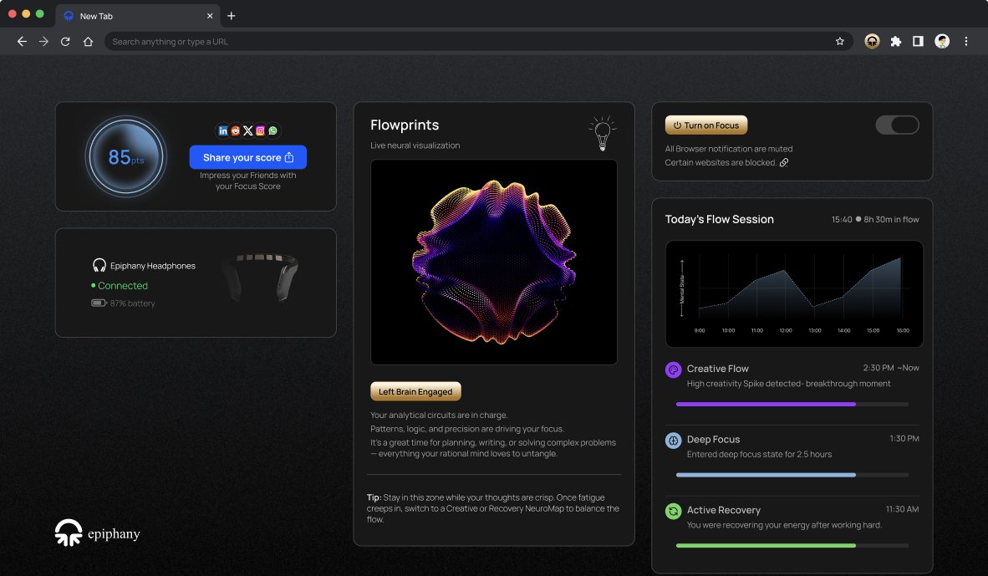Open the browser three-dot menu
The height and width of the screenshot is (576, 988).
pyautogui.click(x=966, y=42)
